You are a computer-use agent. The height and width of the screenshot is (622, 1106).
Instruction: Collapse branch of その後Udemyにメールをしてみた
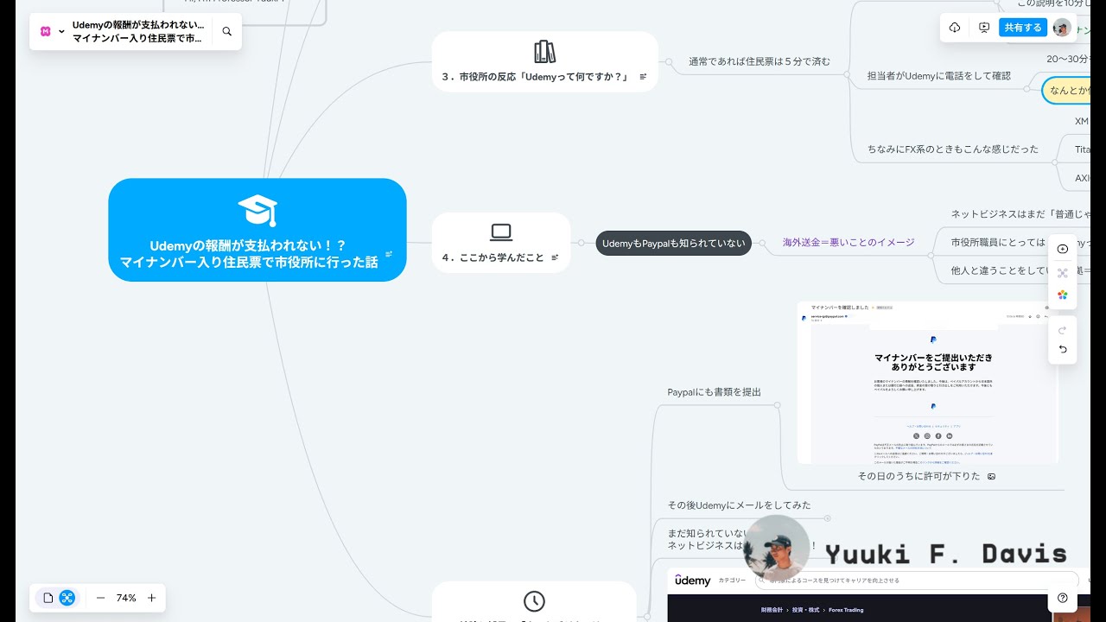click(x=827, y=518)
